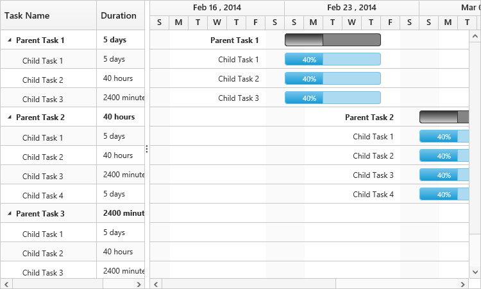Click Child Task 2 progress bar under Parent Task 1

coord(332,79)
